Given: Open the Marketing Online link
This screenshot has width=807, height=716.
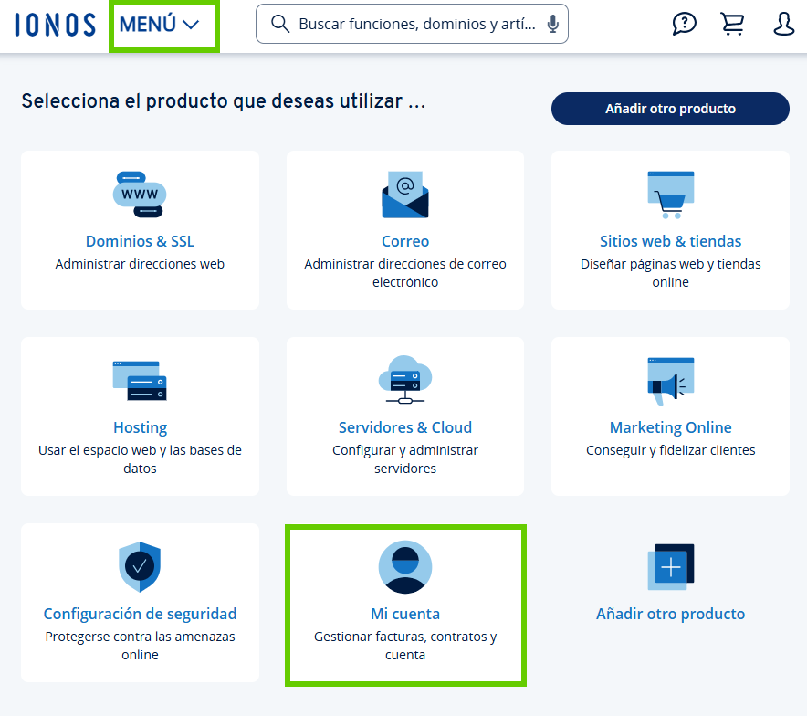Looking at the screenshot, I should (x=670, y=427).
